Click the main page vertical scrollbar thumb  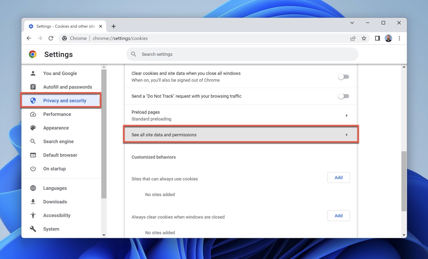404,181
